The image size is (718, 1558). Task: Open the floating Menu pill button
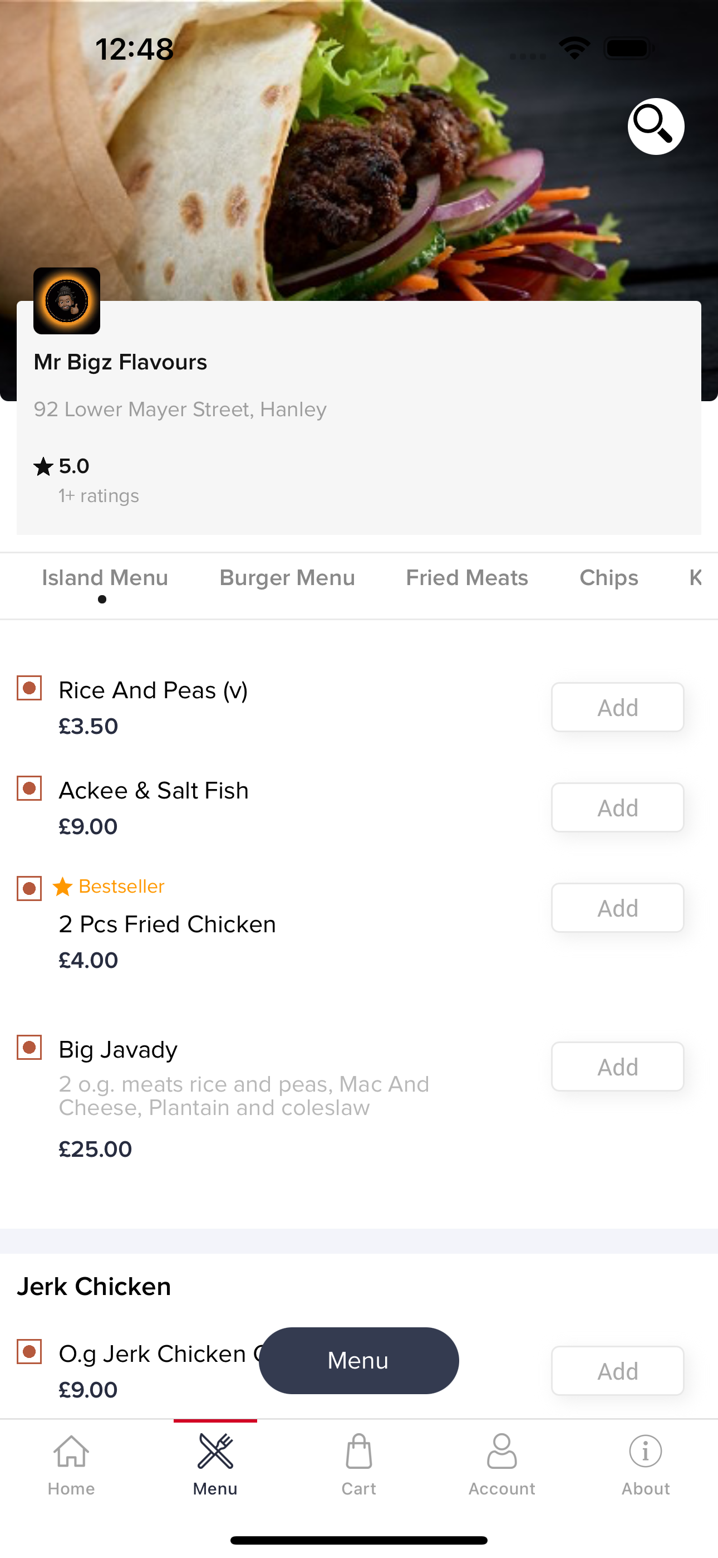[359, 1361]
